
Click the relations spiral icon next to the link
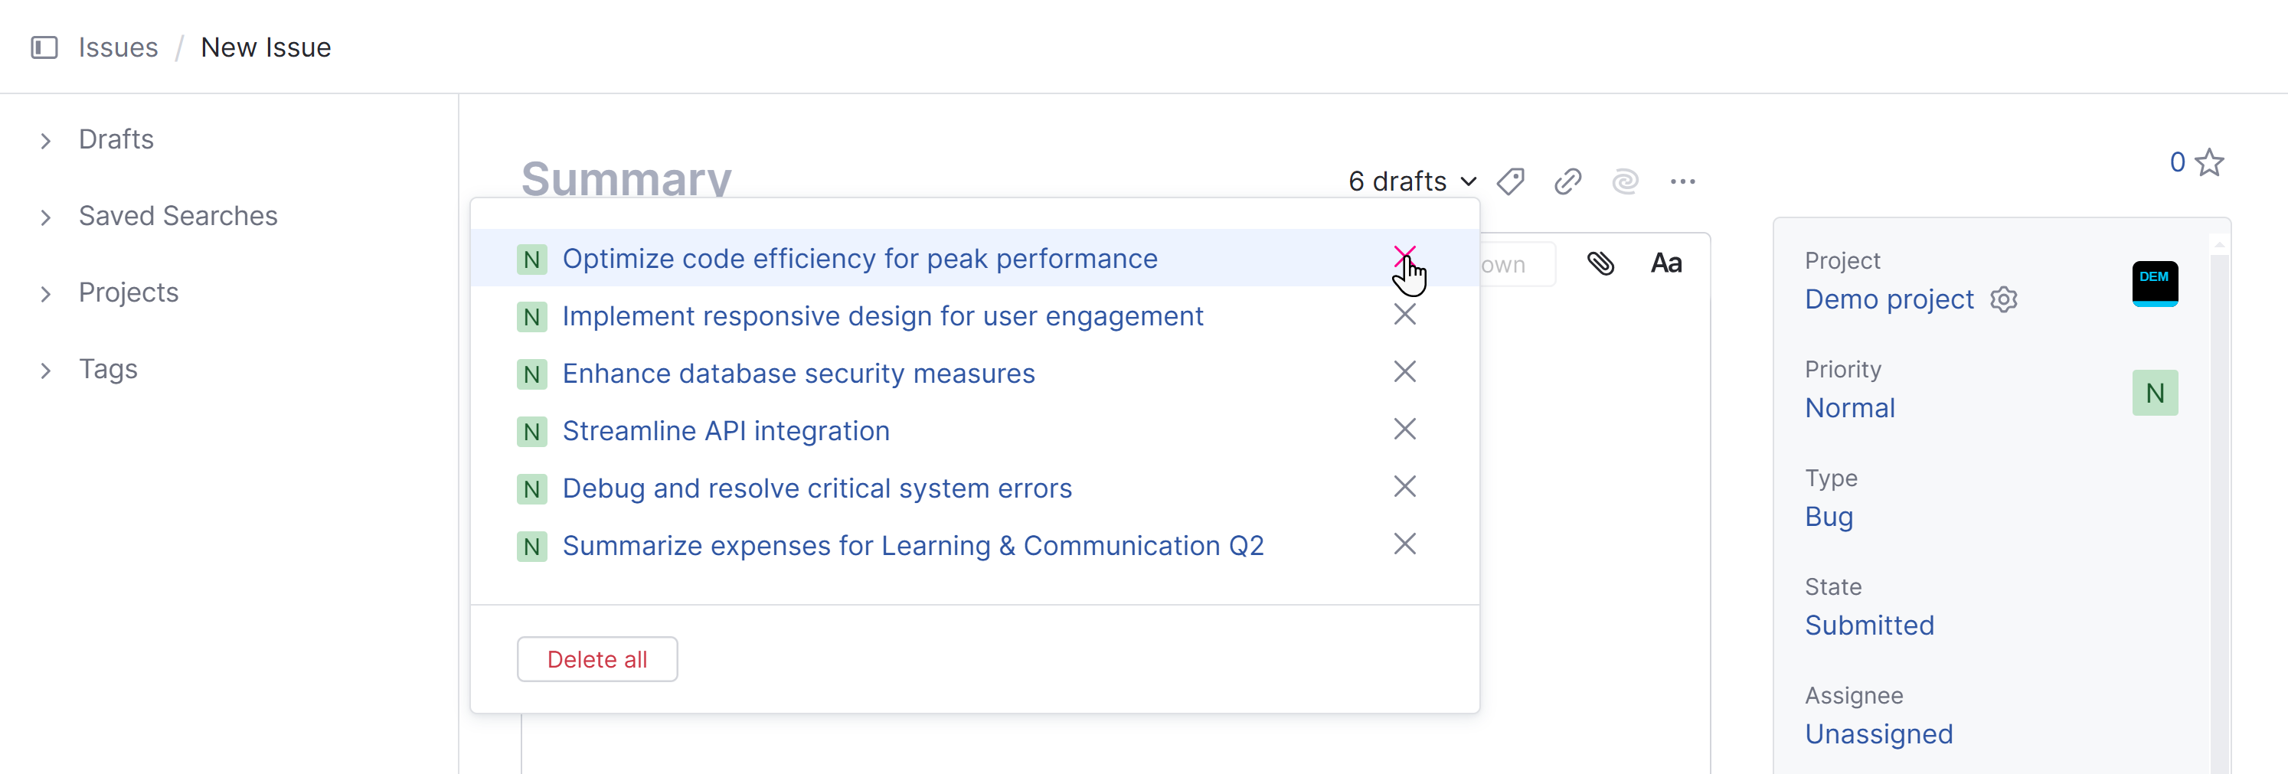(1626, 181)
